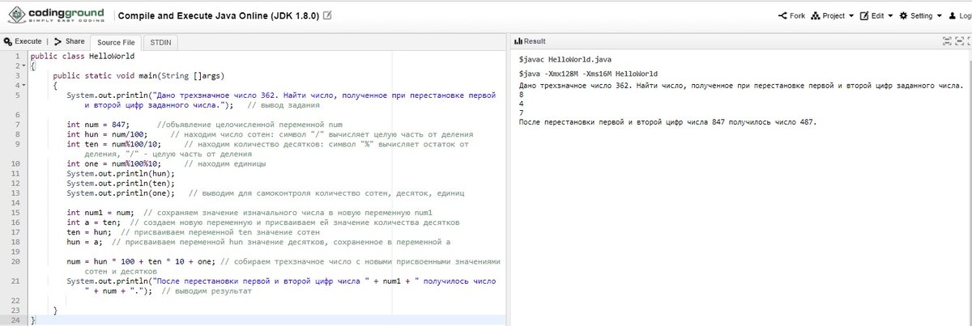
Task: Open the STDIN tab
Action: (162, 42)
